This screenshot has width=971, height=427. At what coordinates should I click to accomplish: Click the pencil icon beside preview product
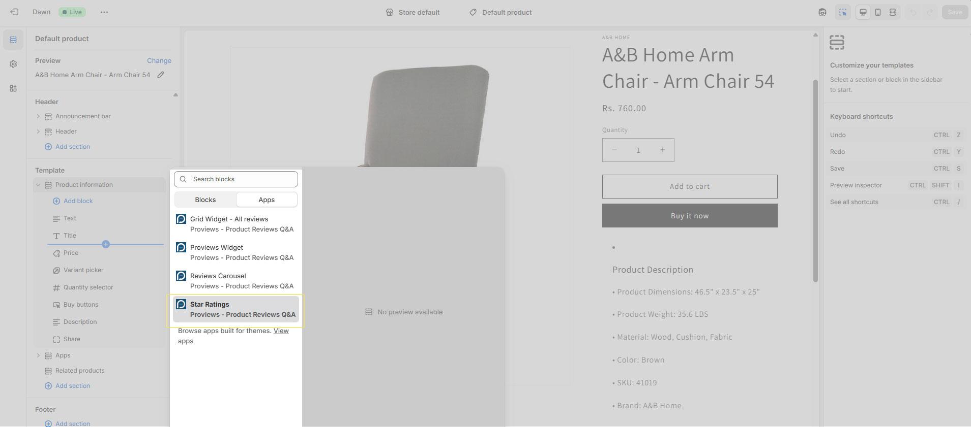[161, 75]
